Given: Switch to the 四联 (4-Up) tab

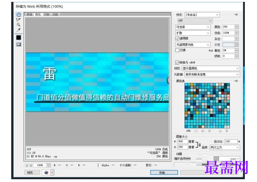Looking at the screenshot, I should [56, 14].
